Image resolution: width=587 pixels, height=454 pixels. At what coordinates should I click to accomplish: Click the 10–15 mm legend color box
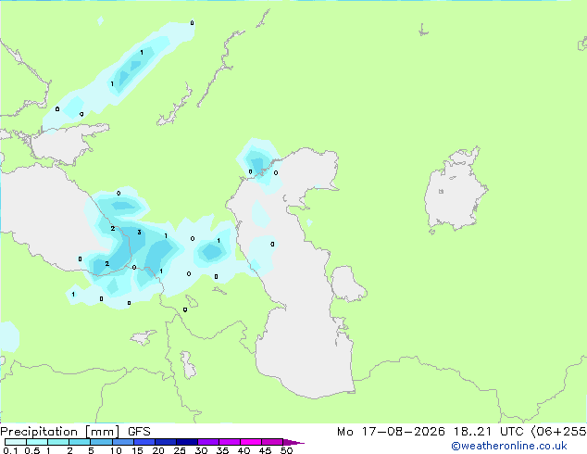[122, 442]
